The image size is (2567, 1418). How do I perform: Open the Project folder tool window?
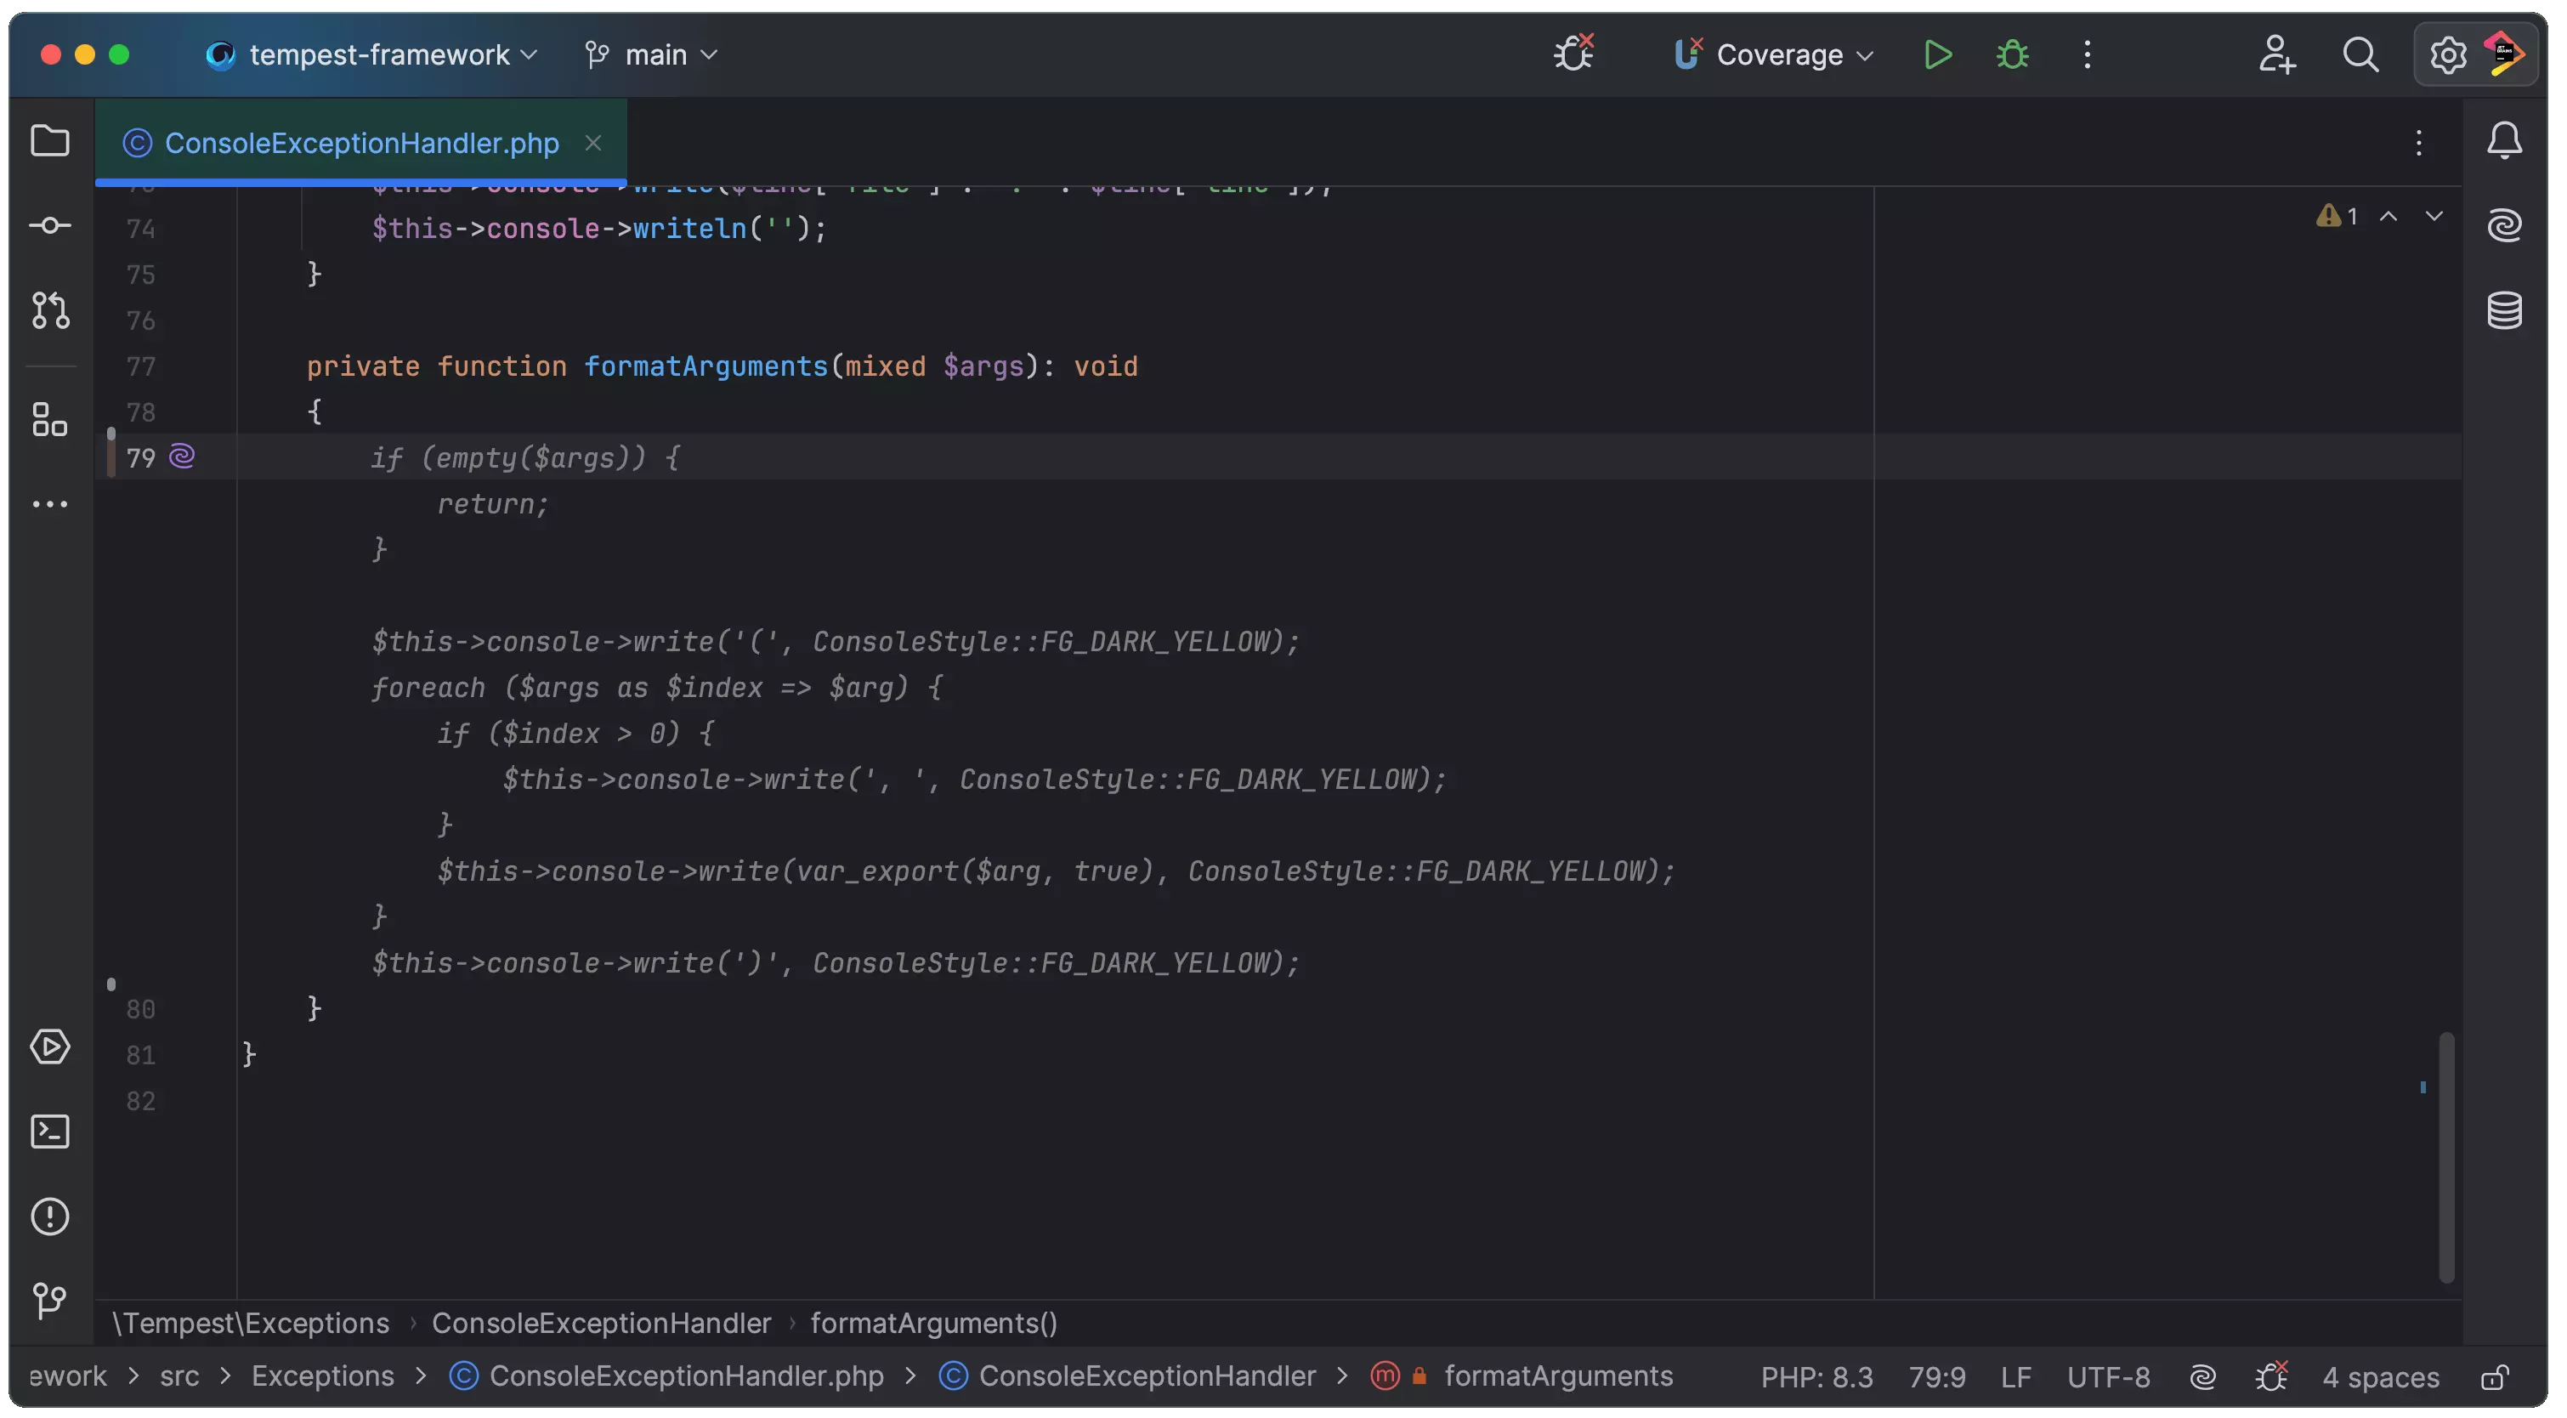click(50, 140)
